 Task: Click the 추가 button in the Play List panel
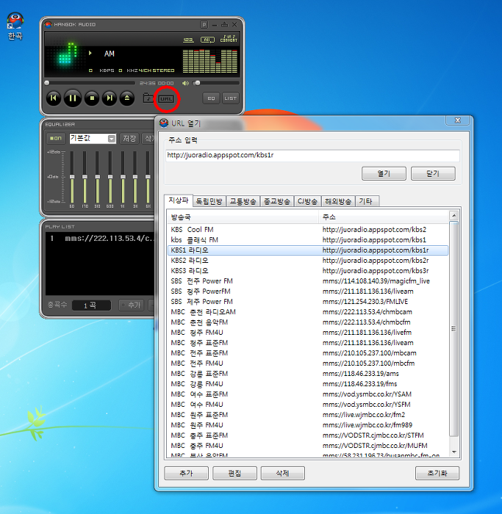click(x=133, y=305)
